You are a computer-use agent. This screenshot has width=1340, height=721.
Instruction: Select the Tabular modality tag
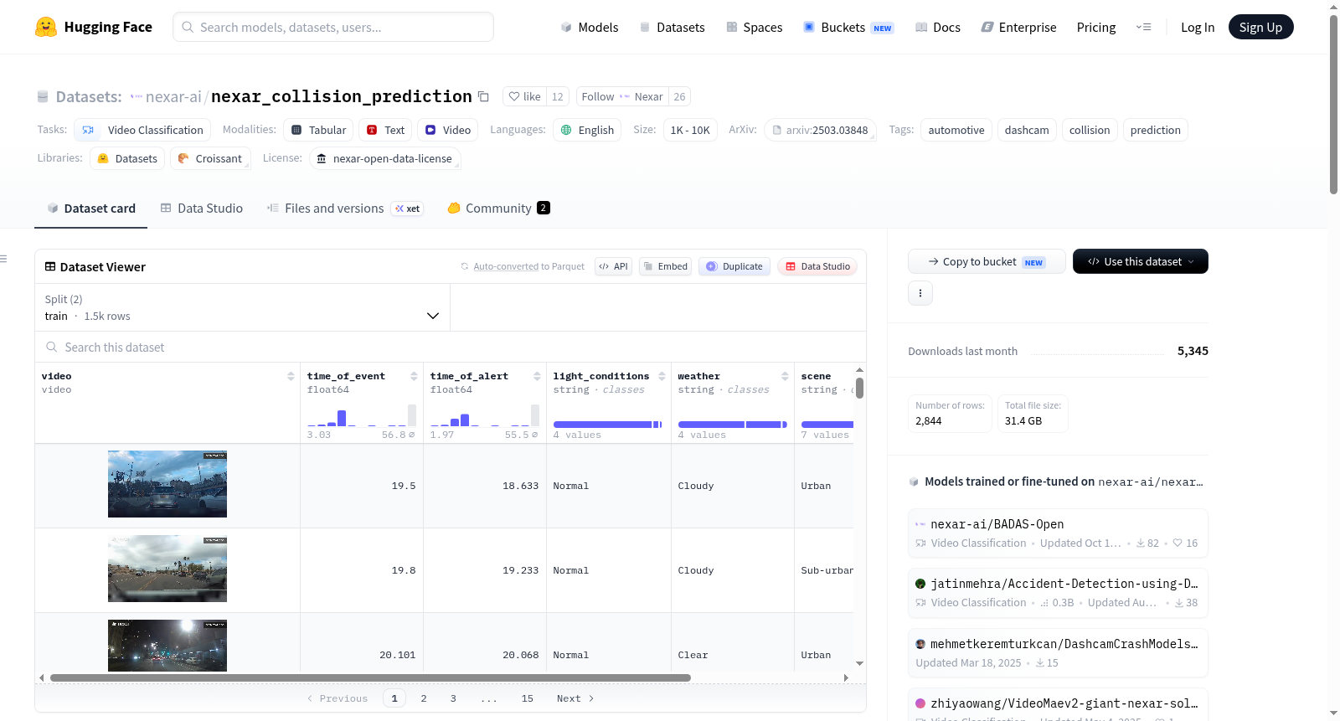click(318, 130)
